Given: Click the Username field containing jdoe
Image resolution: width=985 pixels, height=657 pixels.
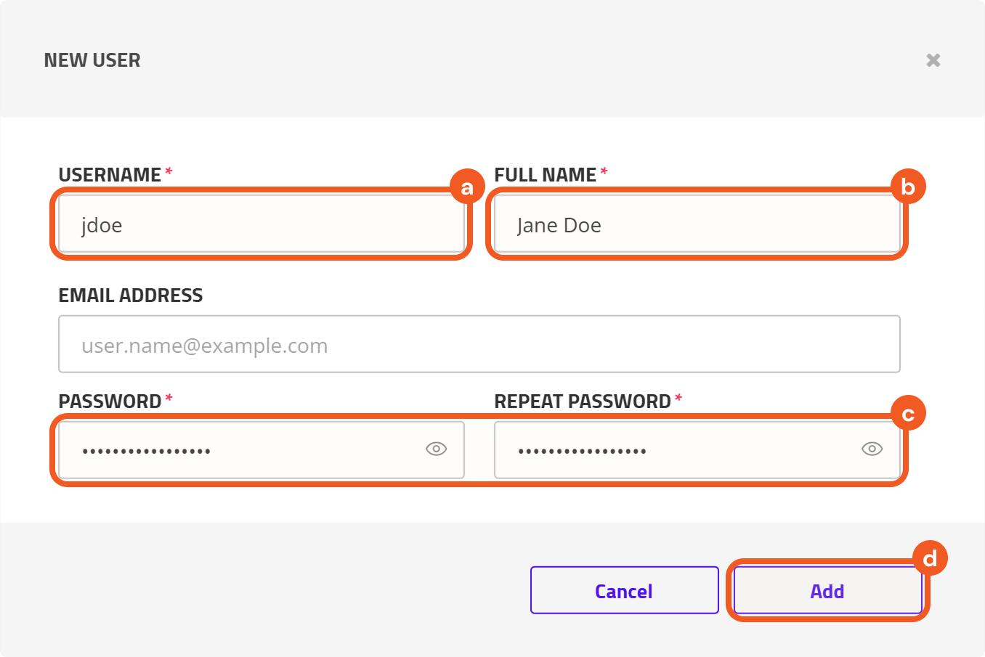Looking at the screenshot, I should [262, 225].
